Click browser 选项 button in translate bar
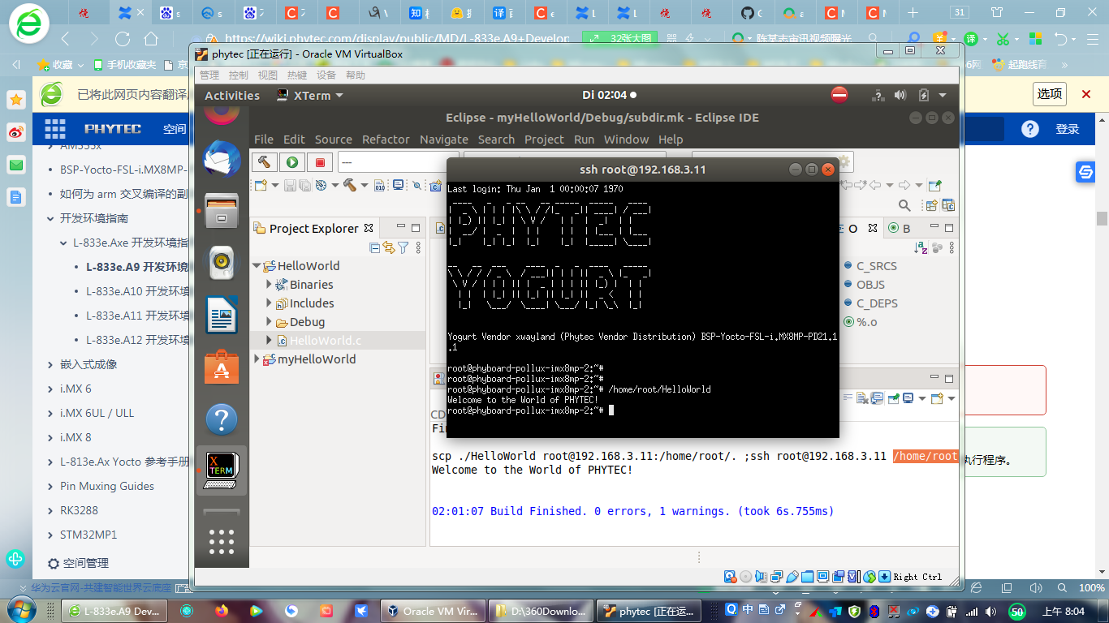The image size is (1109, 623). [x=1049, y=94]
